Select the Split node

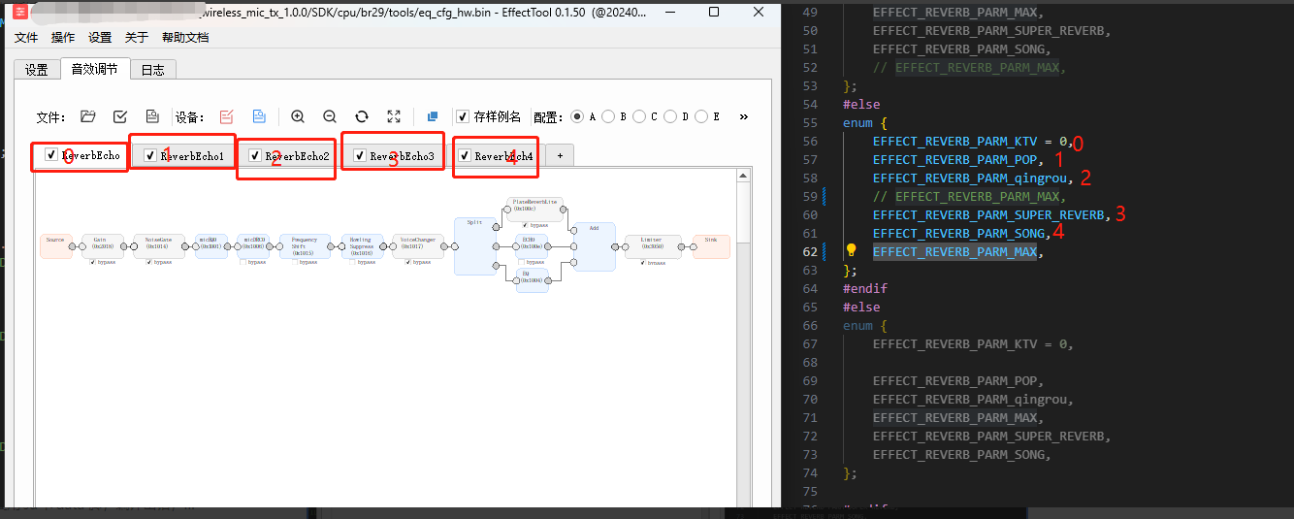(x=475, y=246)
